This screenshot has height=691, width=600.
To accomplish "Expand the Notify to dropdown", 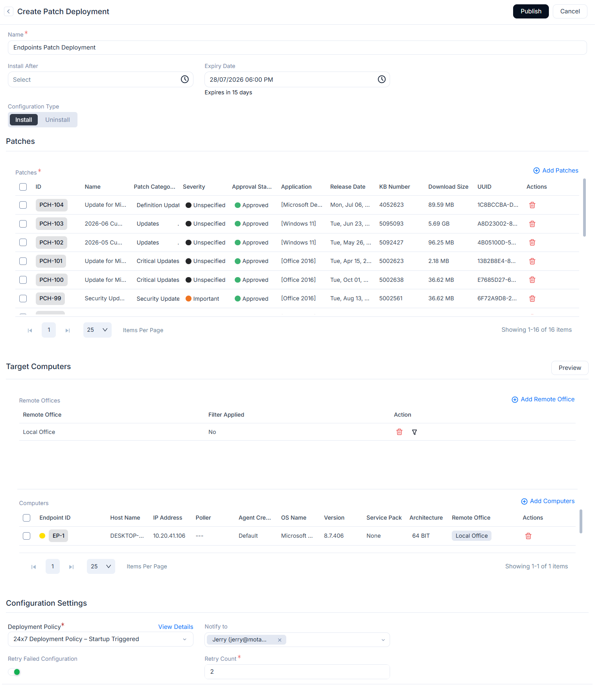I will (383, 640).
